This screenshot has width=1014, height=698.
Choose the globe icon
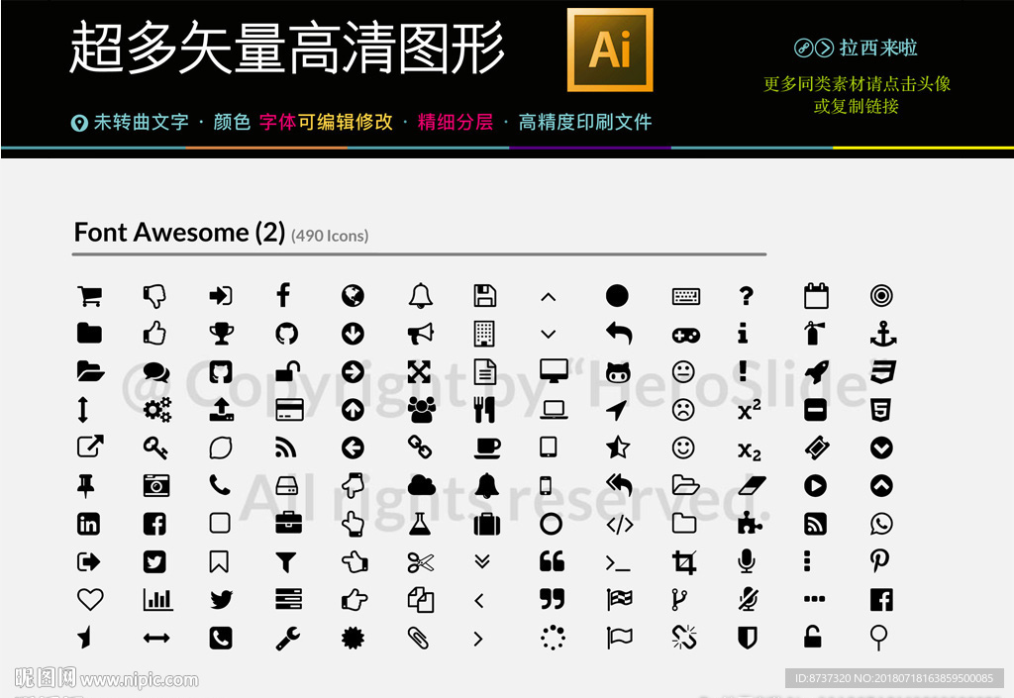click(353, 296)
